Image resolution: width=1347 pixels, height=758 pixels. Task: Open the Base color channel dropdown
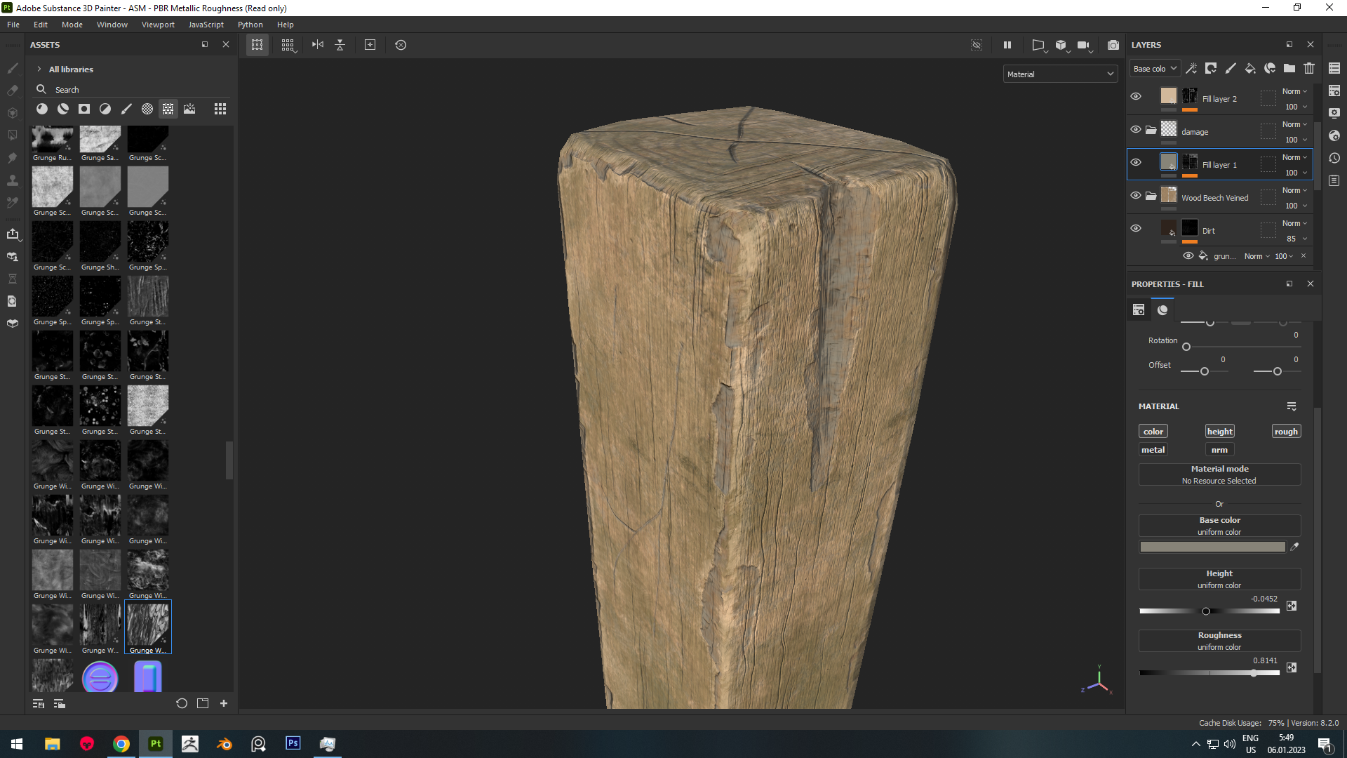click(x=1155, y=69)
